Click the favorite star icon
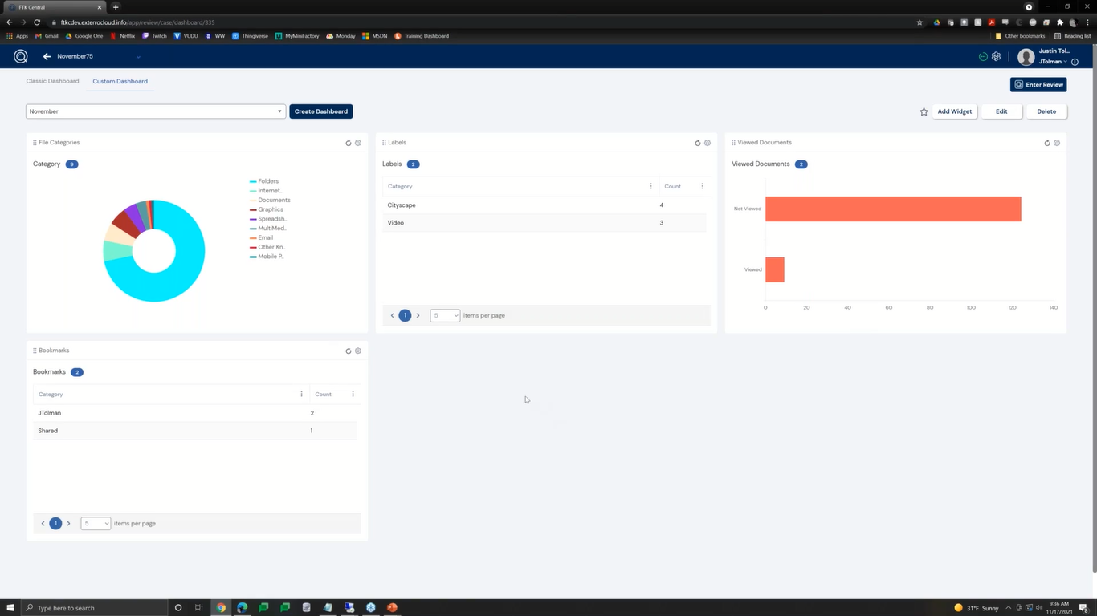 click(924, 111)
